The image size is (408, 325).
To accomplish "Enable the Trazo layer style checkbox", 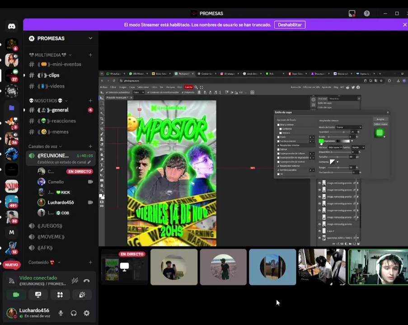I will (x=278, y=137).
